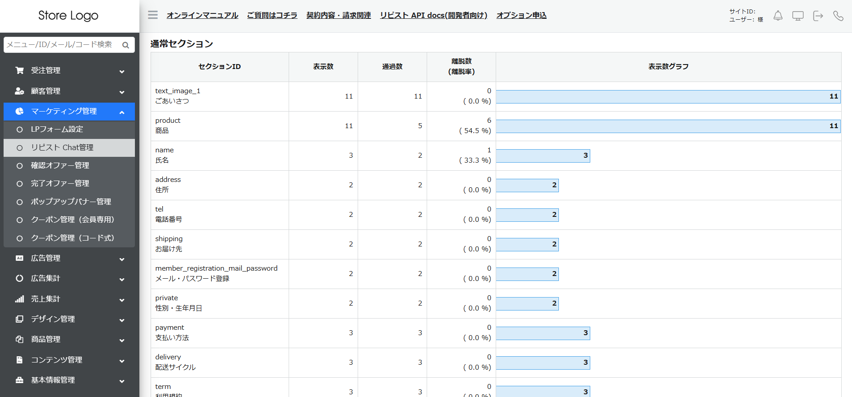Screen dimensions: 852x397
Task: Click the text_image_1 ごあいさつ cell
Action: (x=220, y=96)
